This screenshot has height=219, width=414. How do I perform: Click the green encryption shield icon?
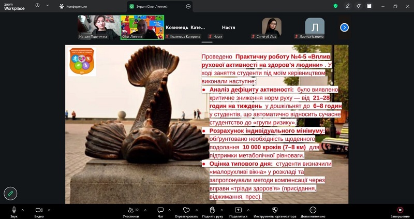click(335, 6)
